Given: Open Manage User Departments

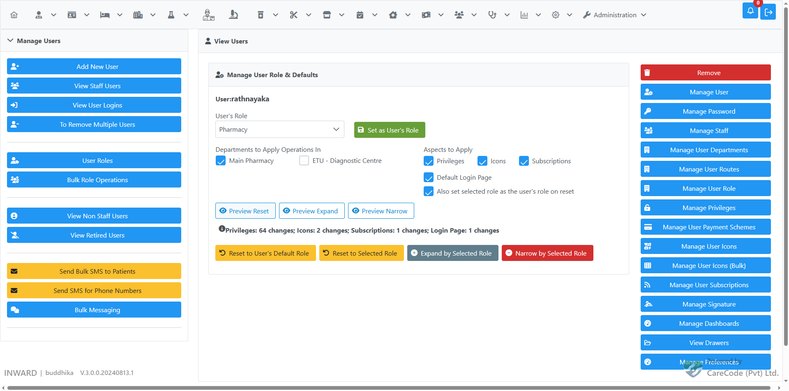Looking at the screenshot, I should (706, 150).
